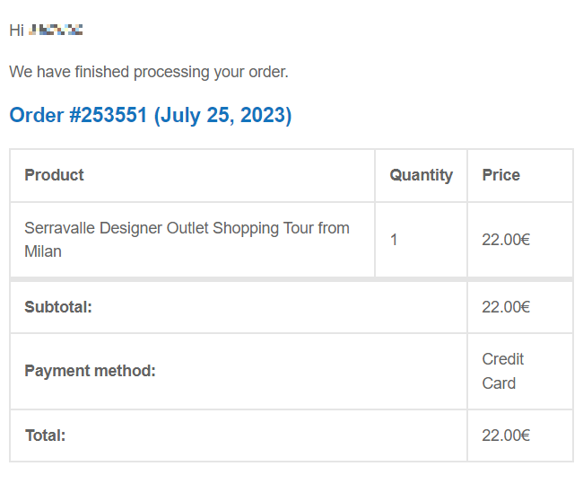Click the subtotal amount 22.00€
Screen dimensions: 583x484
click(506, 307)
